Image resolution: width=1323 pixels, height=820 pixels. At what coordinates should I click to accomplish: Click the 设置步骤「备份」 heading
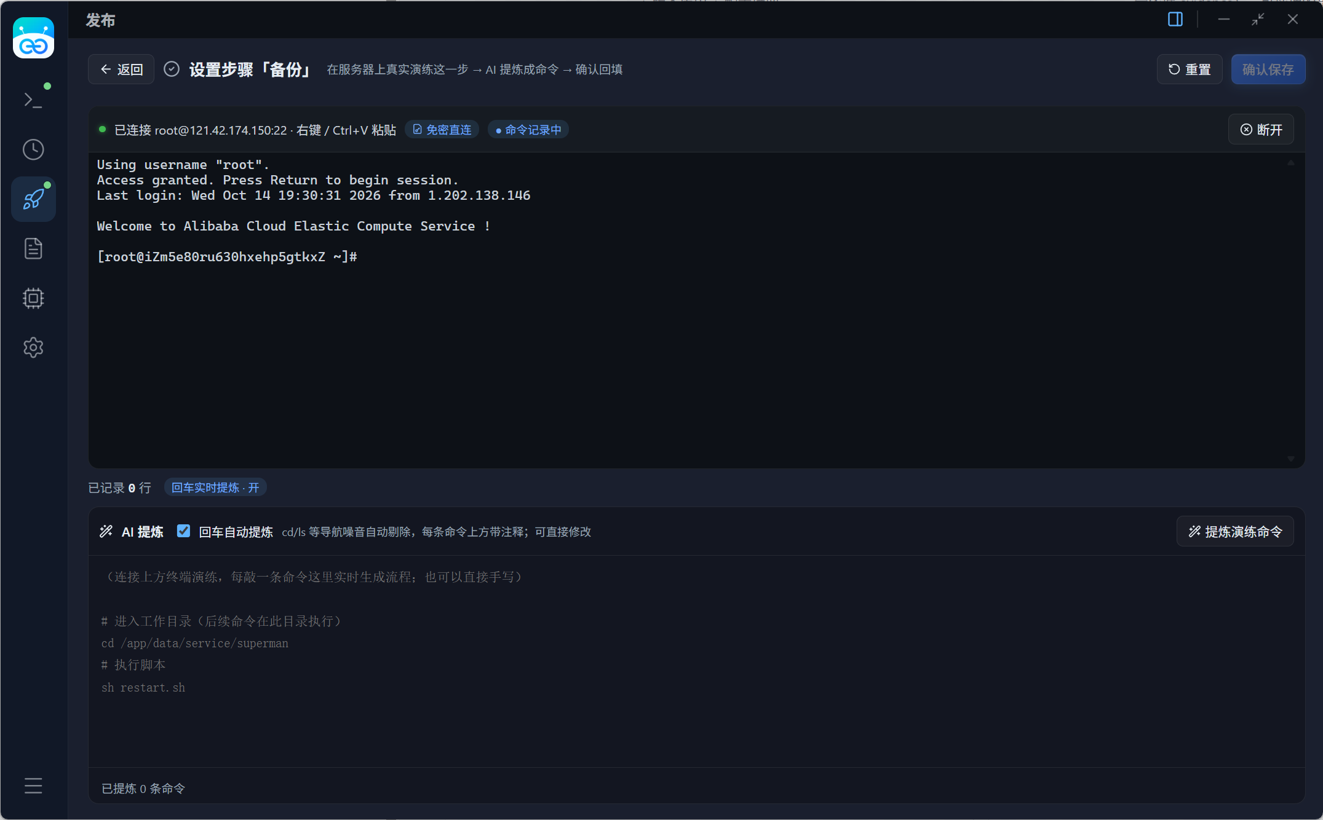pyautogui.click(x=250, y=69)
